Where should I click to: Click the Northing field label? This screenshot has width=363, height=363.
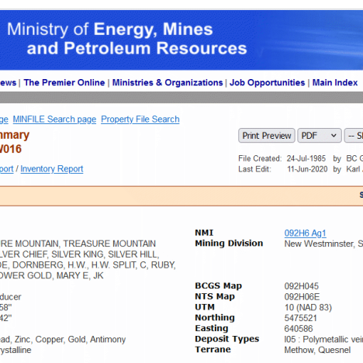tap(215, 318)
